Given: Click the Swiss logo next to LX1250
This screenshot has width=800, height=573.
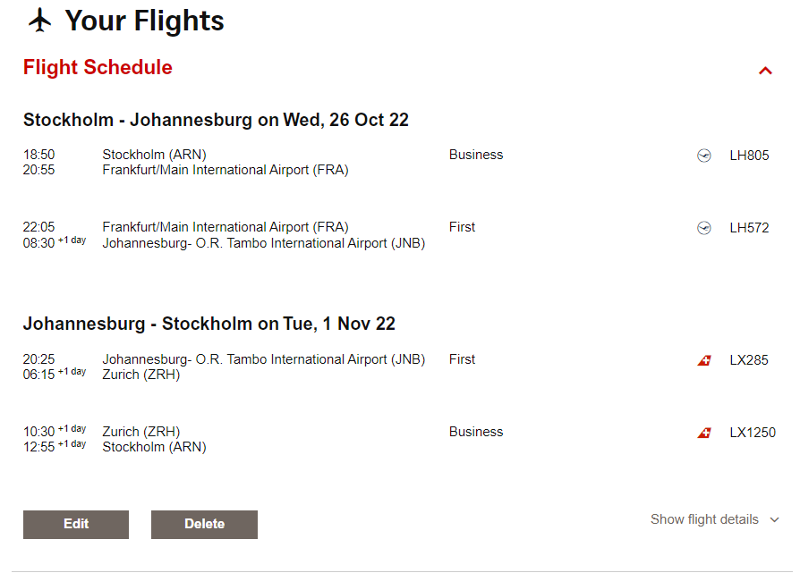Looking at the screenshot, I should click(x=704, y=433).
